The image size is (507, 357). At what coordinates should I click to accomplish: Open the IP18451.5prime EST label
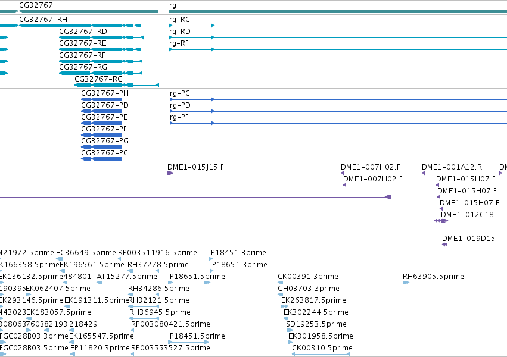point(197,336)
